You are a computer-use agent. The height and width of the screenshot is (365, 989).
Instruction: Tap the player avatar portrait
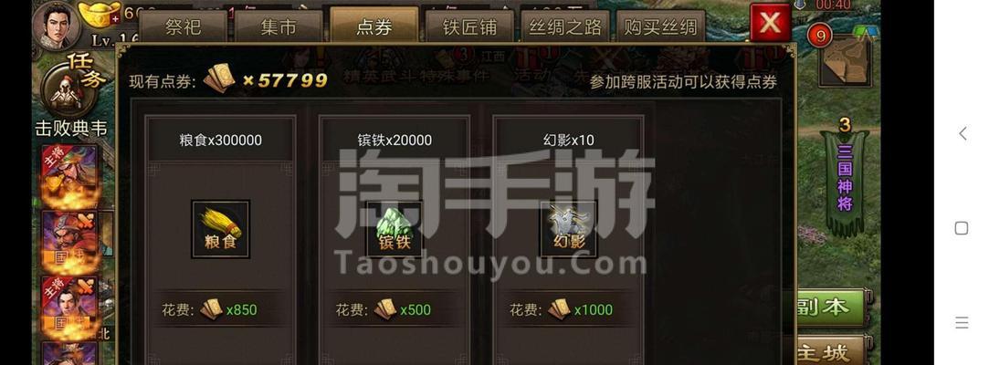(57, 26)
